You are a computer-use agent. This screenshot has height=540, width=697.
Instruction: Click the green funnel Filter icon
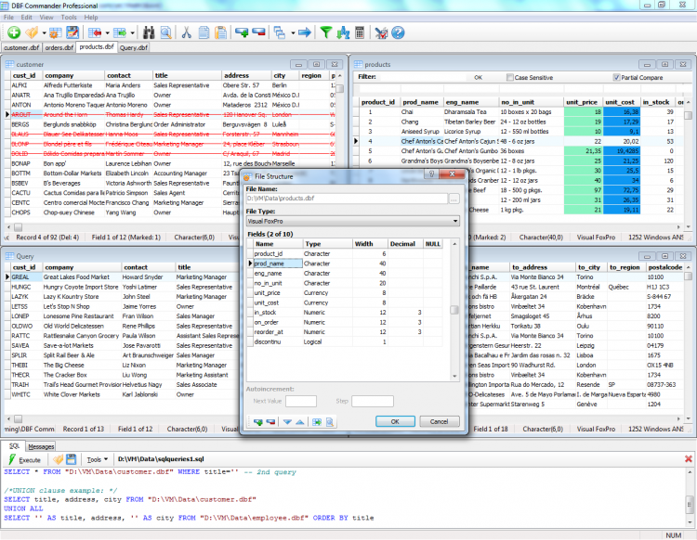326,32
